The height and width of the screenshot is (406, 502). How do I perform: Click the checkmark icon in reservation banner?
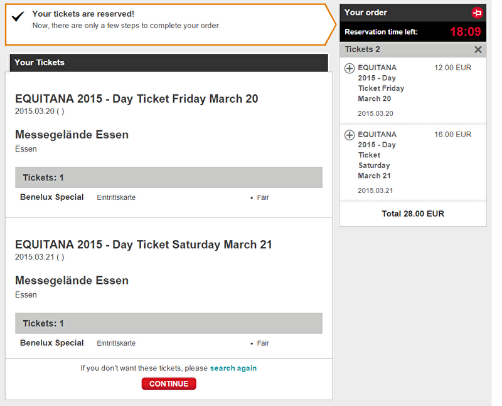click(18, 16)
